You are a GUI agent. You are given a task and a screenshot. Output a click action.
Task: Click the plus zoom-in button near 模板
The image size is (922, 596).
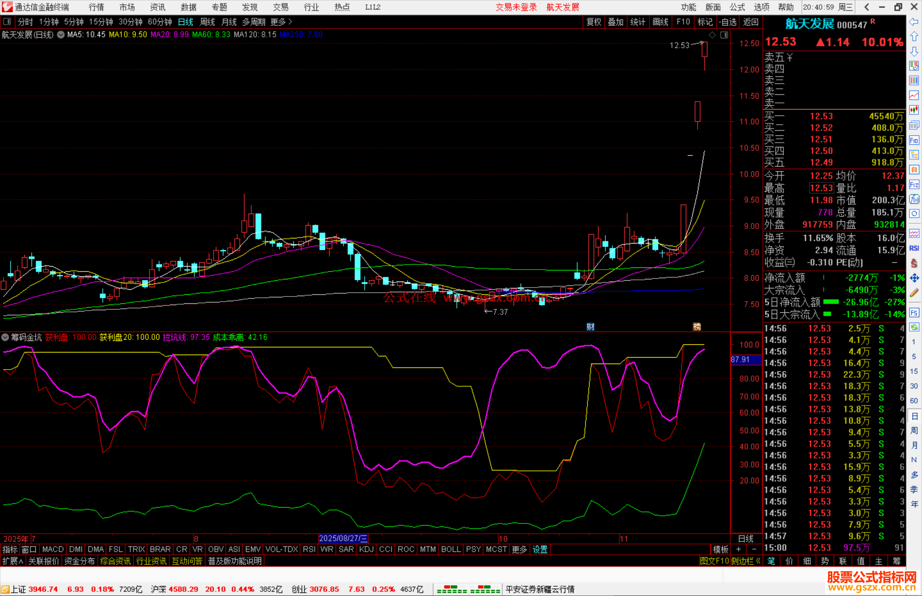[x=738, y=549]
